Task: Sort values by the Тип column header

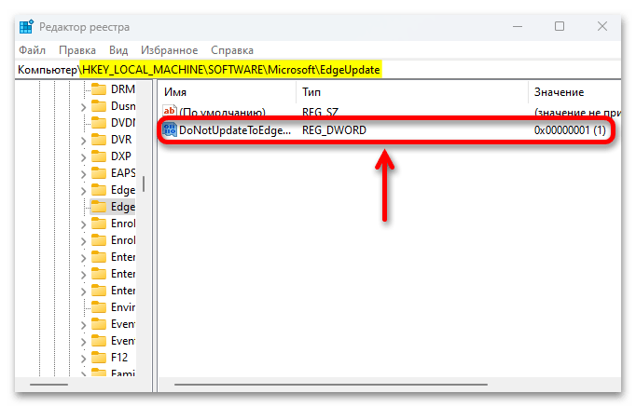Action: 412,92
